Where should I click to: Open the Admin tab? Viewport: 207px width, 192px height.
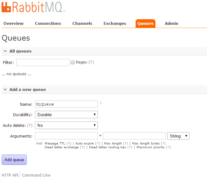click(x=171, y=23)
